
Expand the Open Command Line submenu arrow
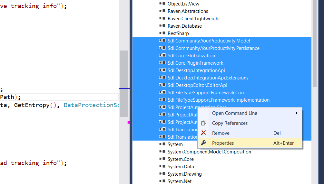tap(297, 113)
